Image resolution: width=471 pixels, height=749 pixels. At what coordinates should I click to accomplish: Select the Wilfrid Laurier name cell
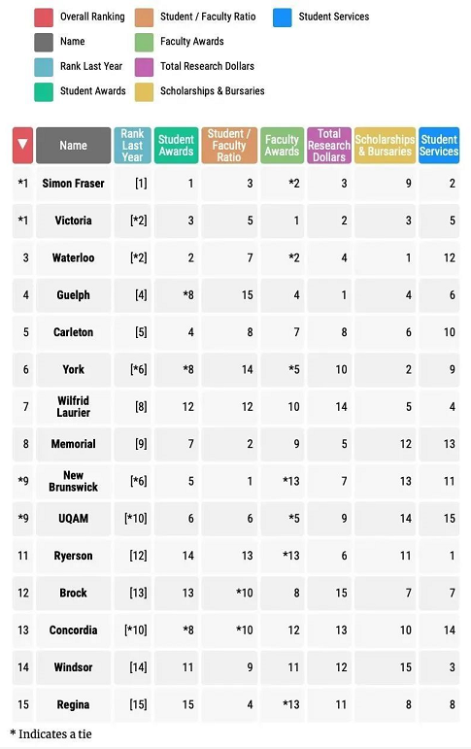pos(73,407)
